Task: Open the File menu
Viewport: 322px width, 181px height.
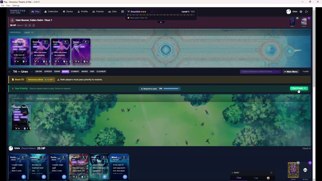Action: 3,6
